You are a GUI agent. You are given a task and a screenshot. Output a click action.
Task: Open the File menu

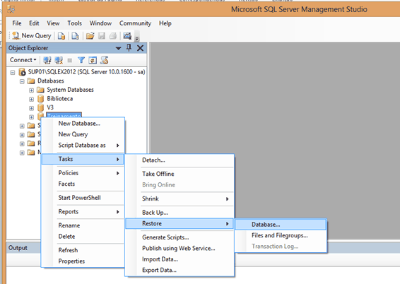click(17, 23)
